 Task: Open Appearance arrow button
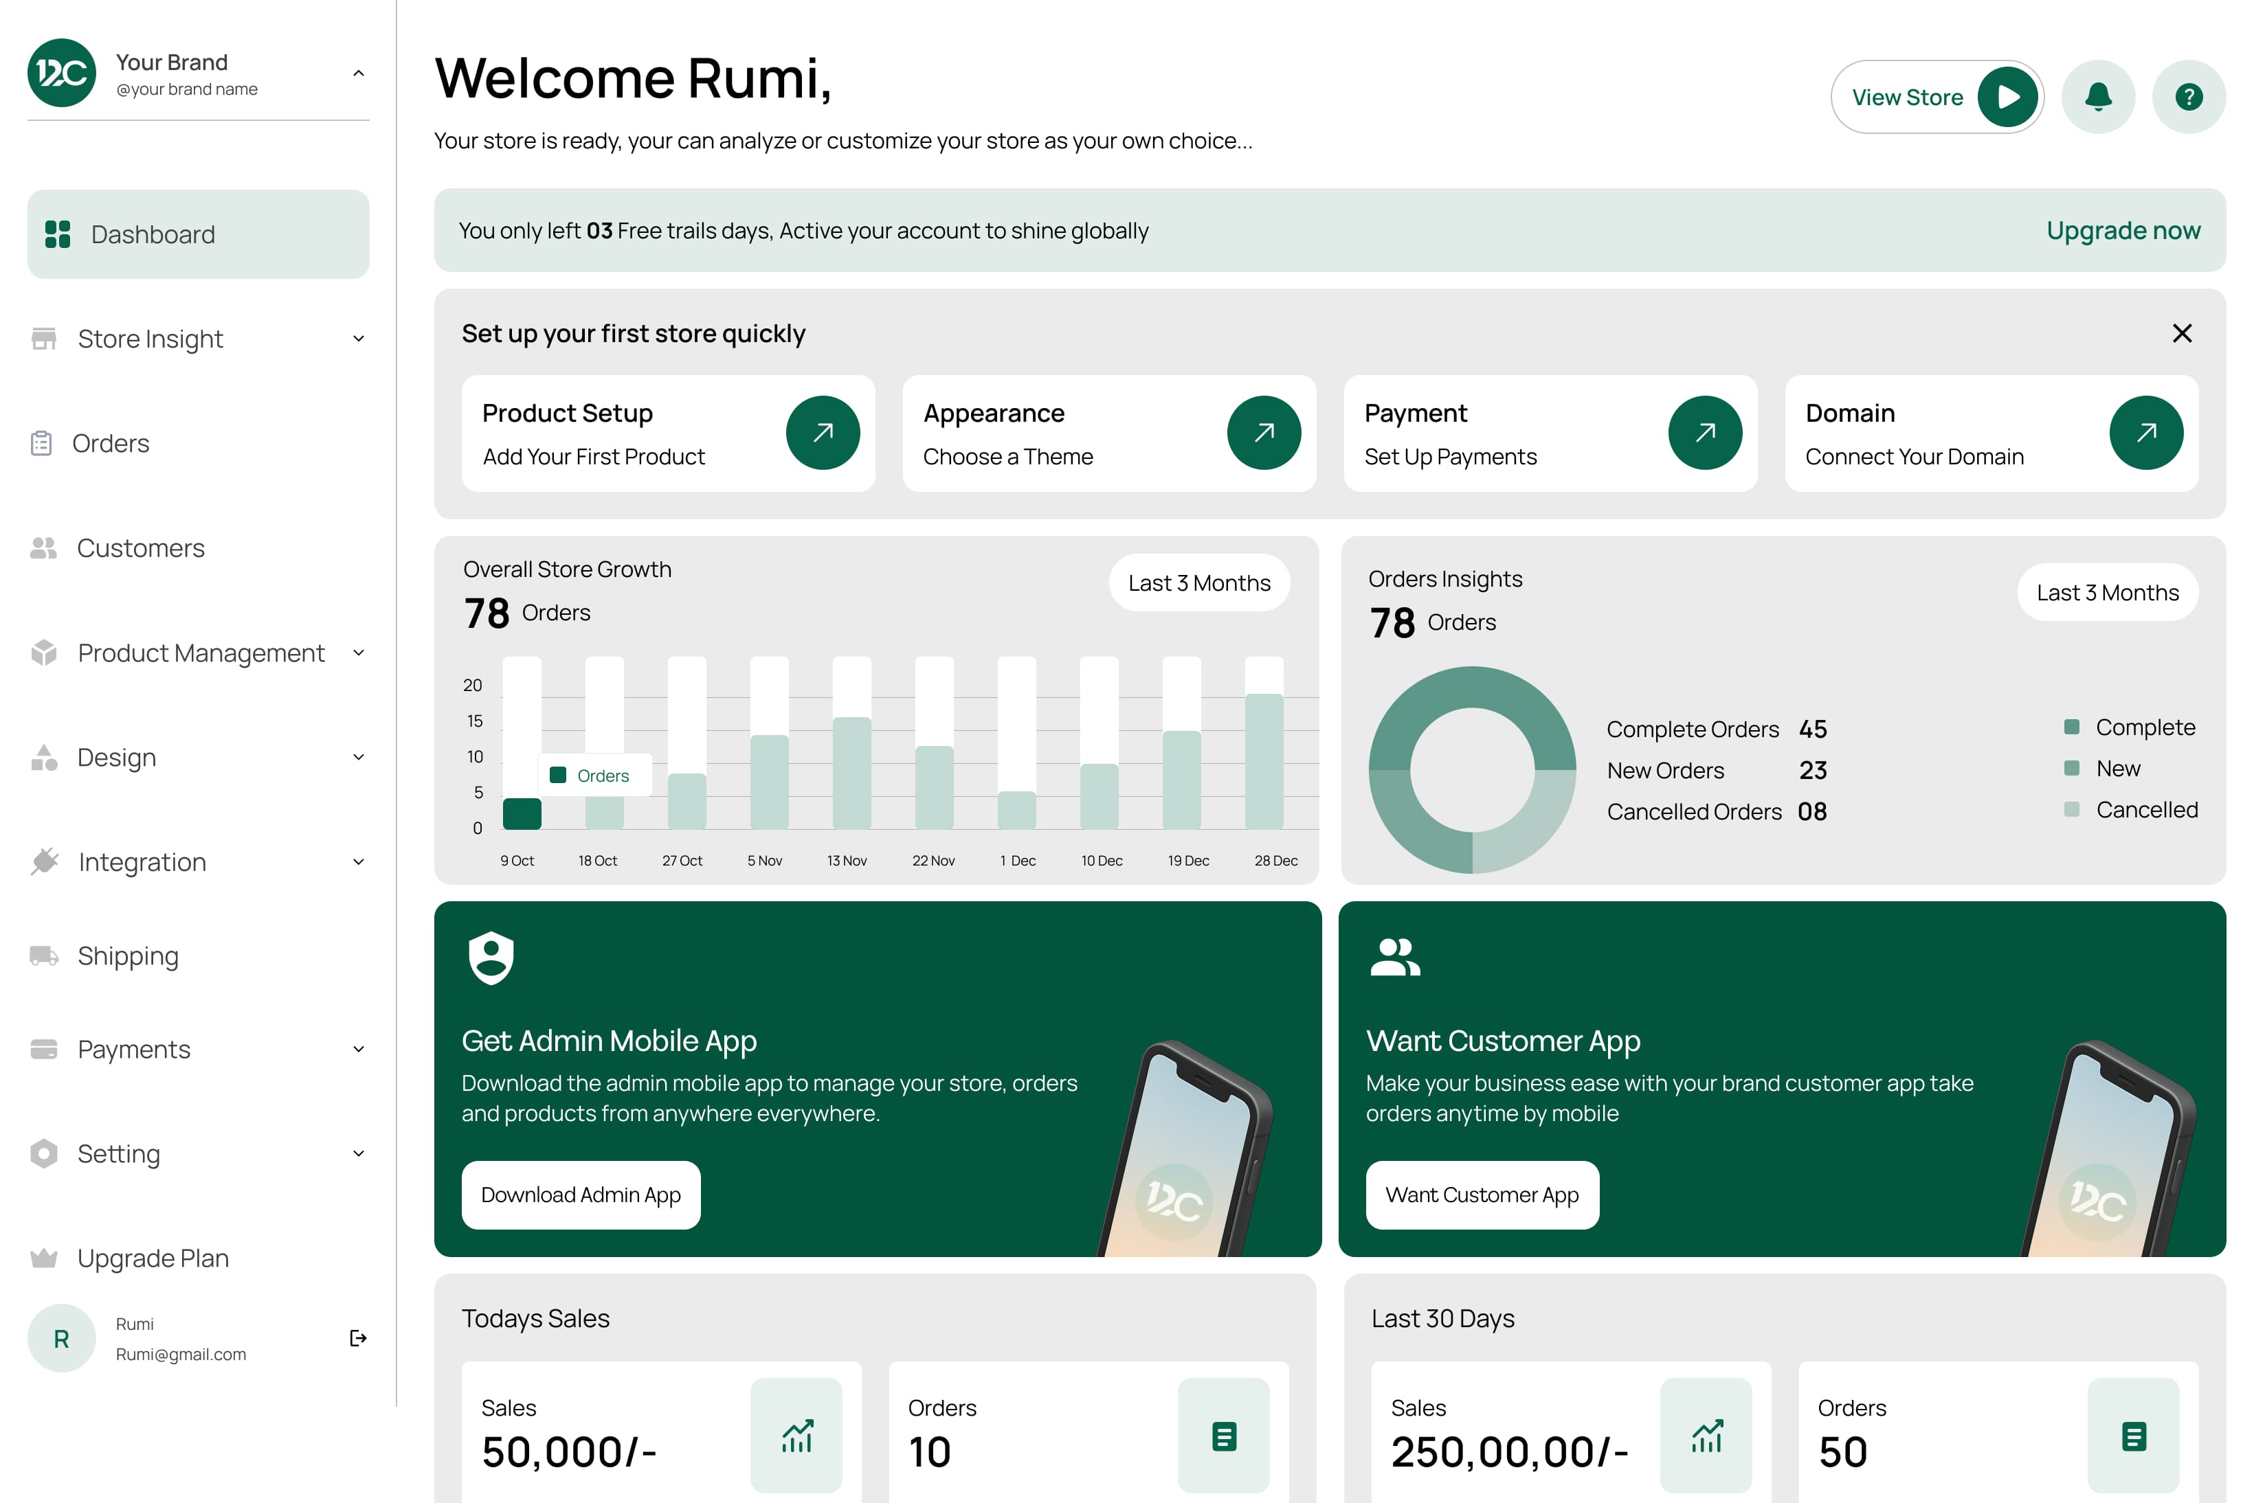pyautogui.click(x=1264, y=432)
